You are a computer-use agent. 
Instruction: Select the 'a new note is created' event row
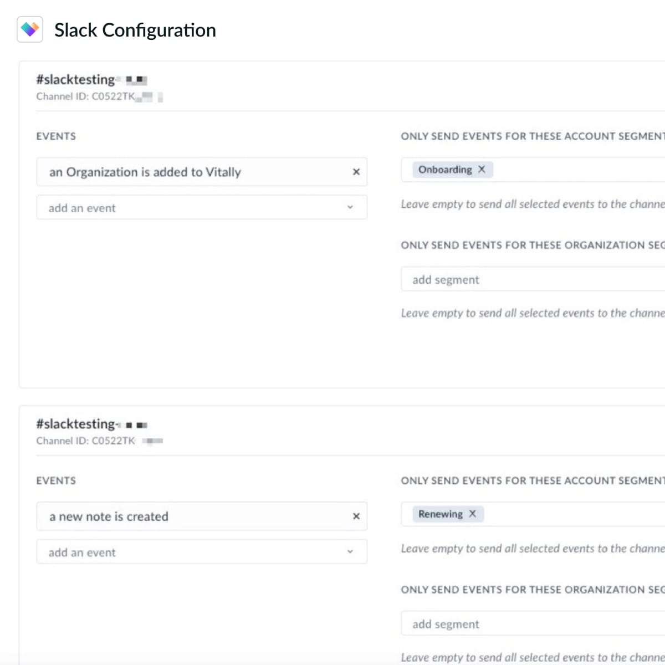point(202,516)
